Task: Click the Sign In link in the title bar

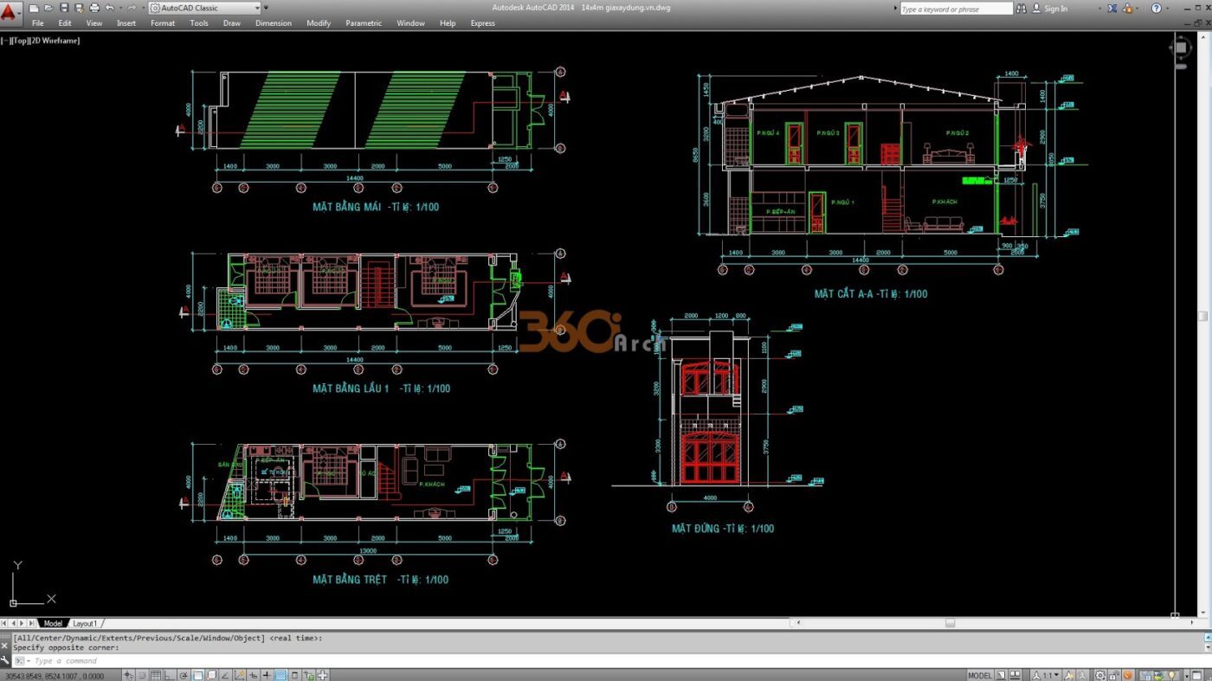Action: (1055, 8)
